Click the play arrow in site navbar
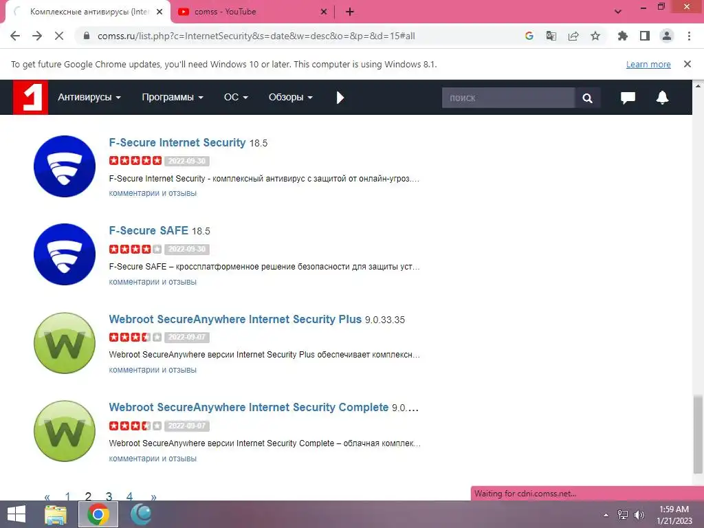This screenshot has width=704, height=528. click(x=340, y=98)
